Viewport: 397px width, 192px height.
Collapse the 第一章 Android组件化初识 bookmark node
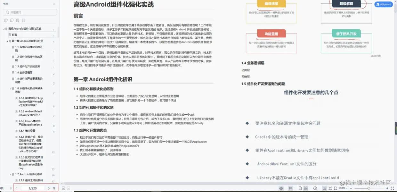8,41
